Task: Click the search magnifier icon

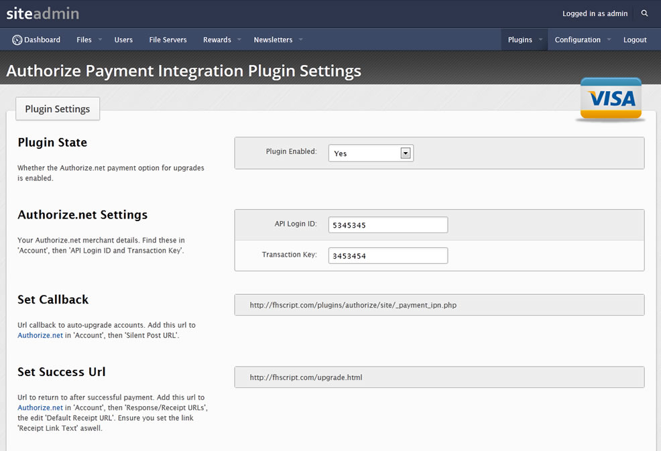Action: [644, 13]
